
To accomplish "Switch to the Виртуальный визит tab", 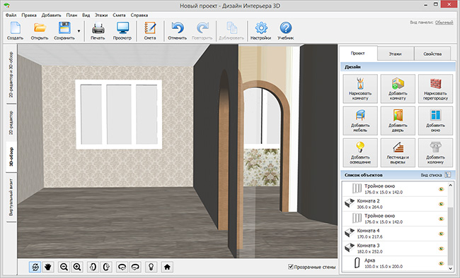I will pos(11,198).
